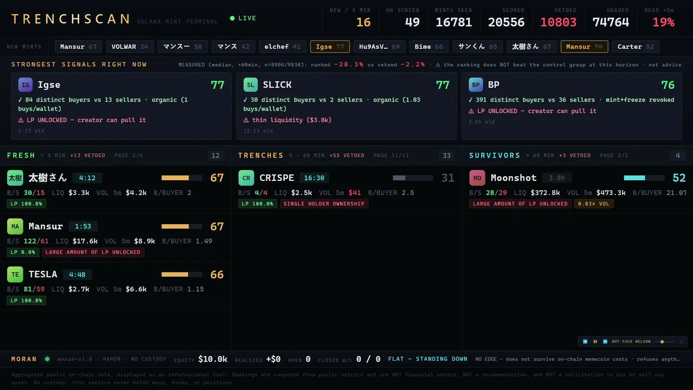Image resolution: width=693 pixels, height=390 pixels.
Task: Click LARGE AMOUNT OF LP UNLOCKED tag on Mansur
Action: coord(93,252)
